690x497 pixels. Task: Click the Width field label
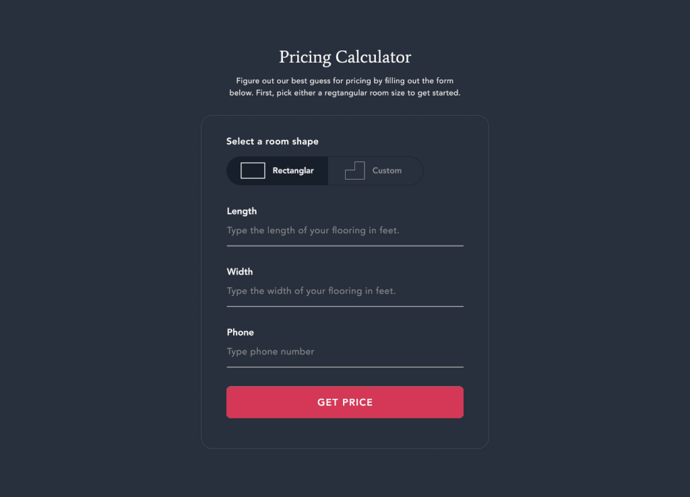coord(240,272)
